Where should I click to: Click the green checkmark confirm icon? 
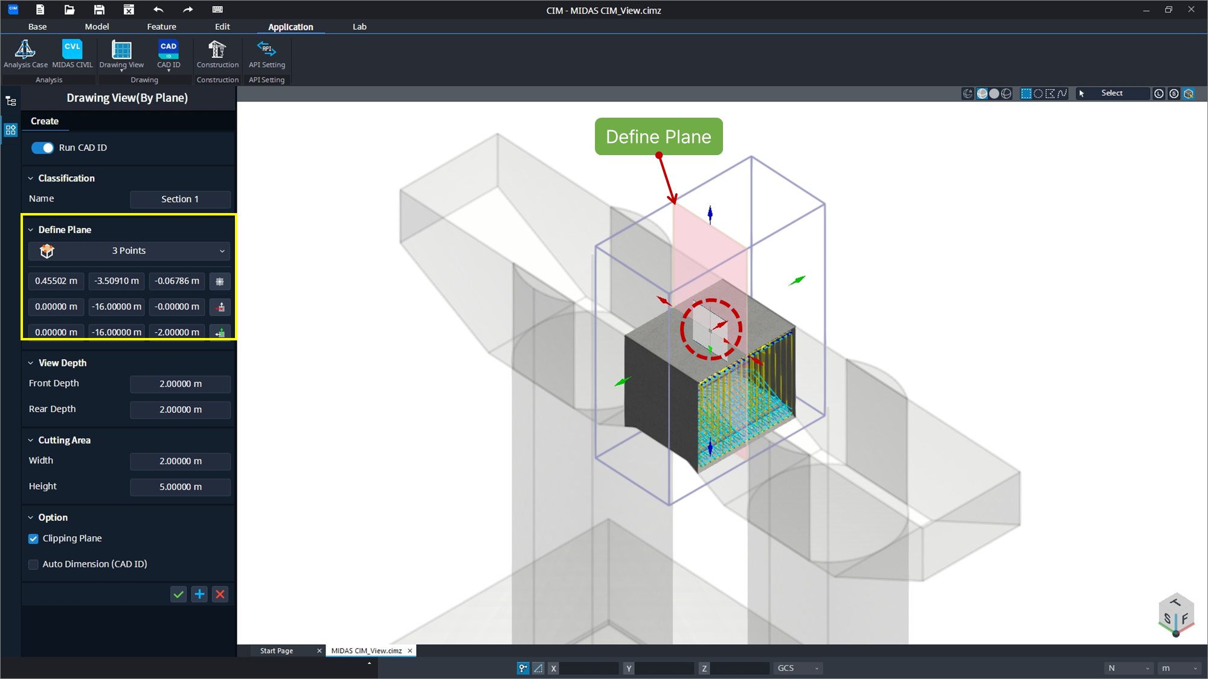pos(178,595)
